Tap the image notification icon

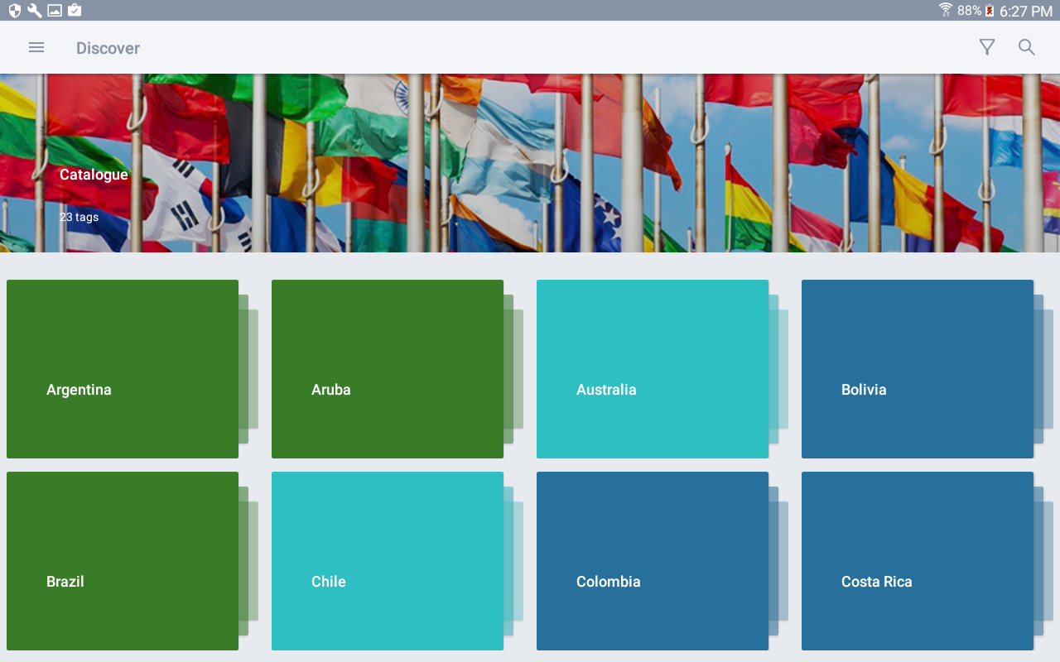tap(55, 11)
